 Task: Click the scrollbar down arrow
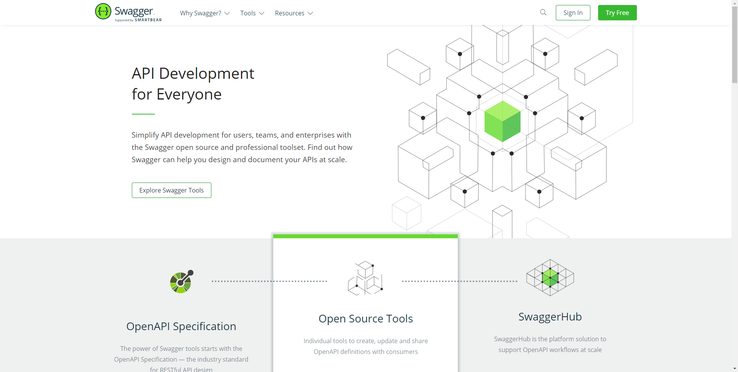tap(735, 369)
